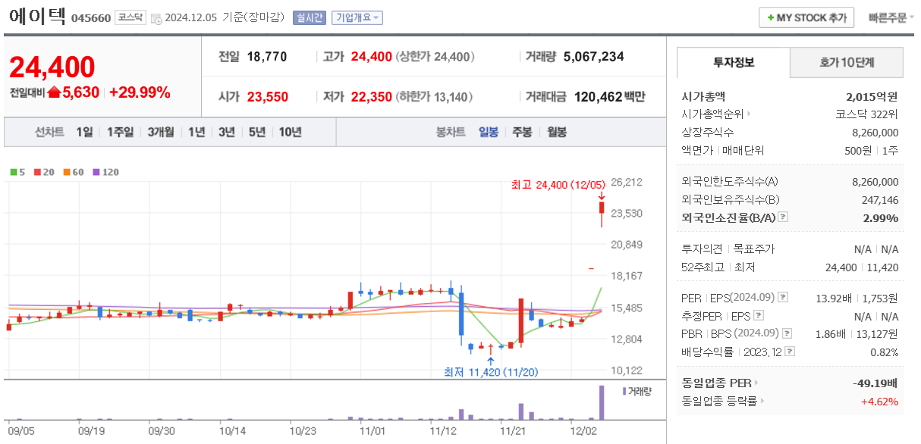This screenshot has width=921, height=444.
Task: Open the 외국인소진율(B/A) help tooltip icon
Action: 782,217
